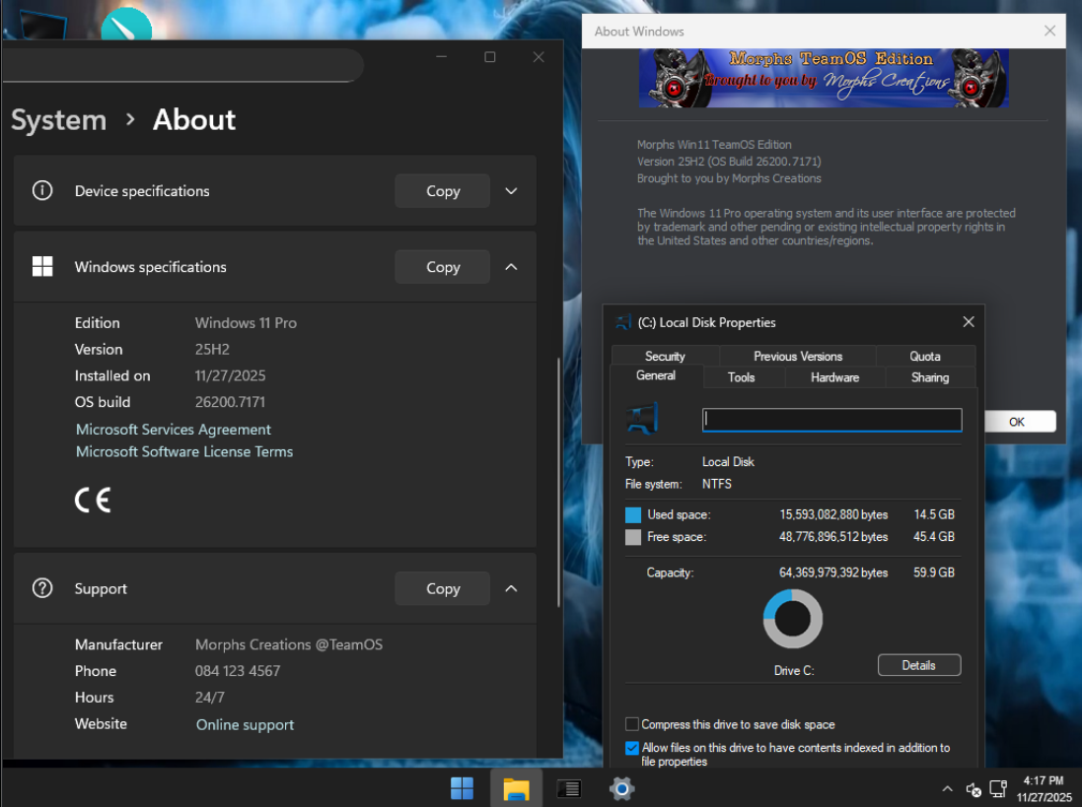Click the drive icon beside name field

coord(643,420)
